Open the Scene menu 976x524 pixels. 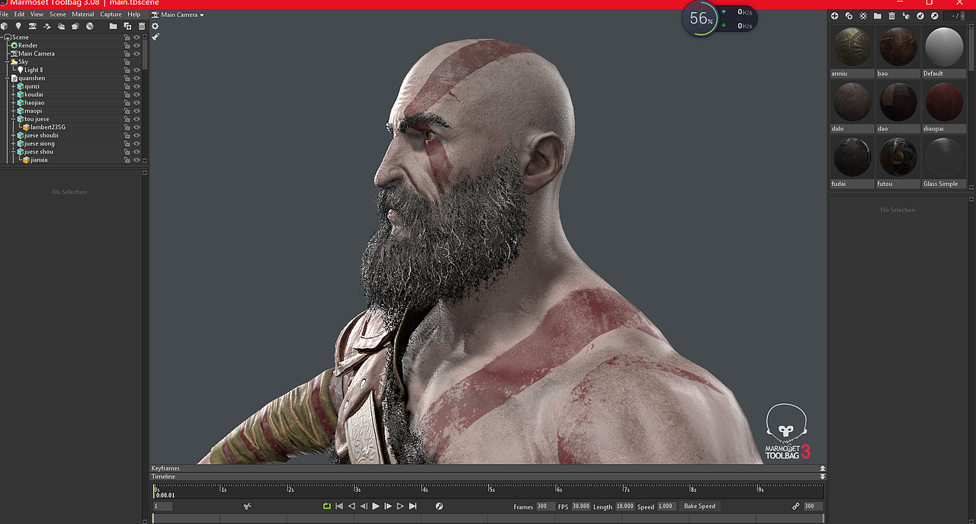58,14
